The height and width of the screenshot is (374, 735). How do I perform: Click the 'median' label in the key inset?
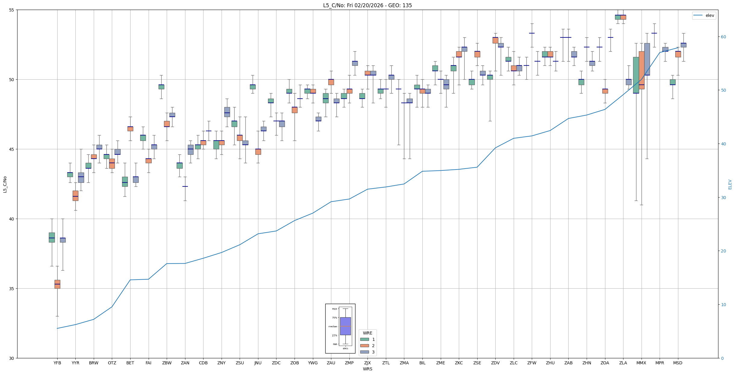point(333,327)
